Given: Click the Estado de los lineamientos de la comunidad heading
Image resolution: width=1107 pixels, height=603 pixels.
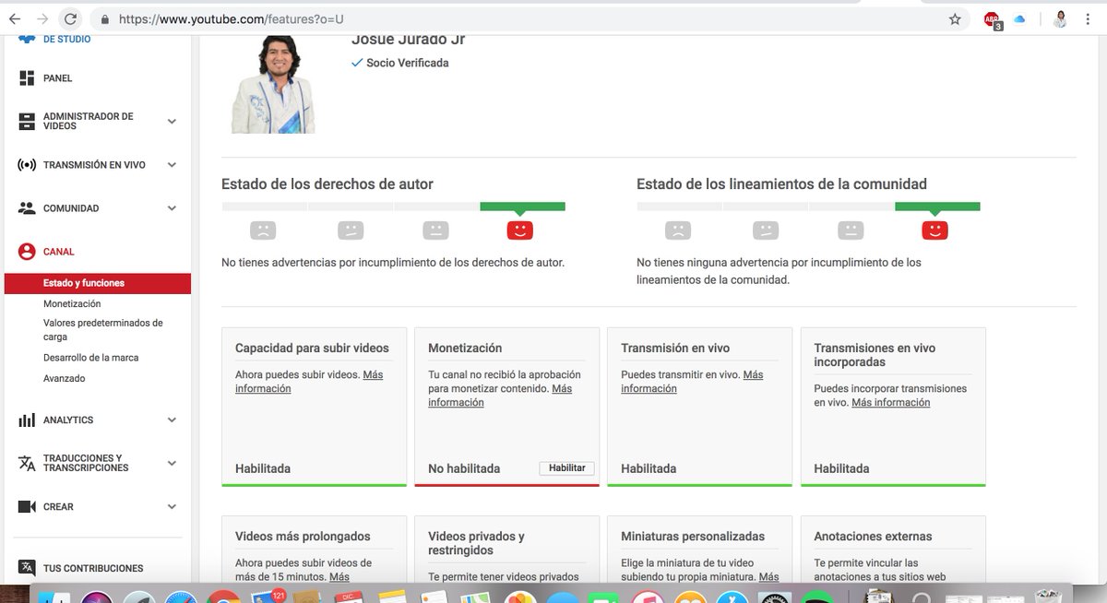Looking at the screenshot, I should pos(781,183).
